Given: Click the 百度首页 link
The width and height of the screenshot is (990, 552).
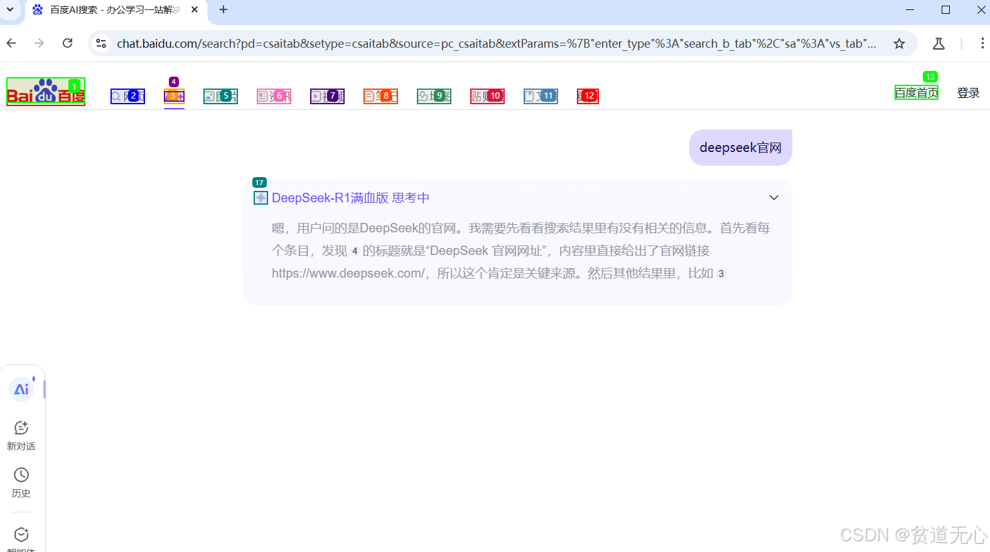Looking at the screenshot, I should (x=917, y=93).
